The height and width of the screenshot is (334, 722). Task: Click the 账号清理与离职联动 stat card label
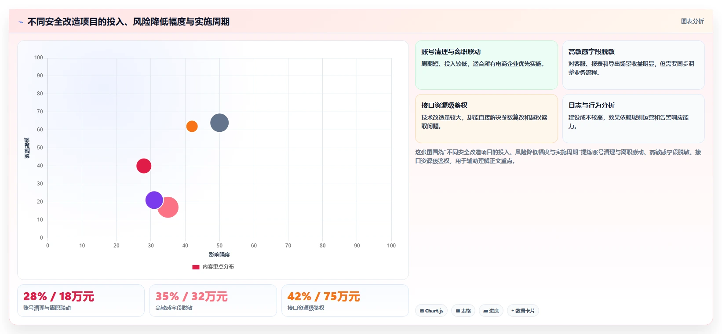coord(47,308)
